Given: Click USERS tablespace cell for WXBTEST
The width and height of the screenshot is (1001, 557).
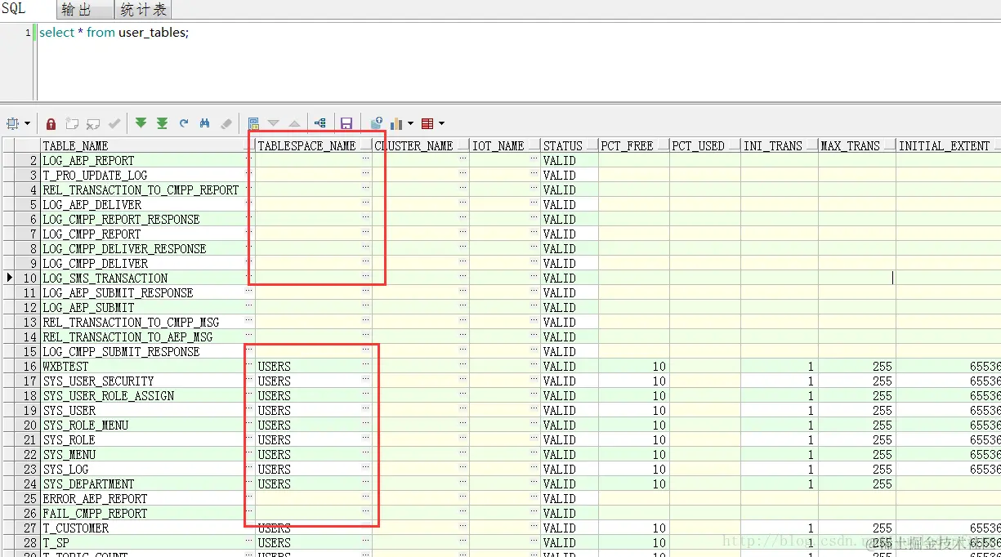Looking at the screenshot, I should tap(314, 366).
